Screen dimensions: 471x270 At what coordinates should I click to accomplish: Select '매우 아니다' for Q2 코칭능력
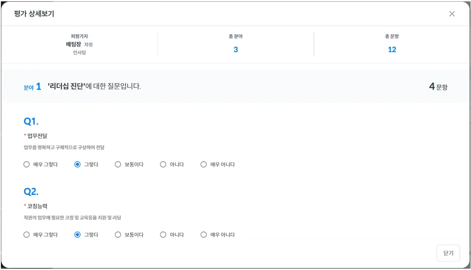[x=203, y=234]
